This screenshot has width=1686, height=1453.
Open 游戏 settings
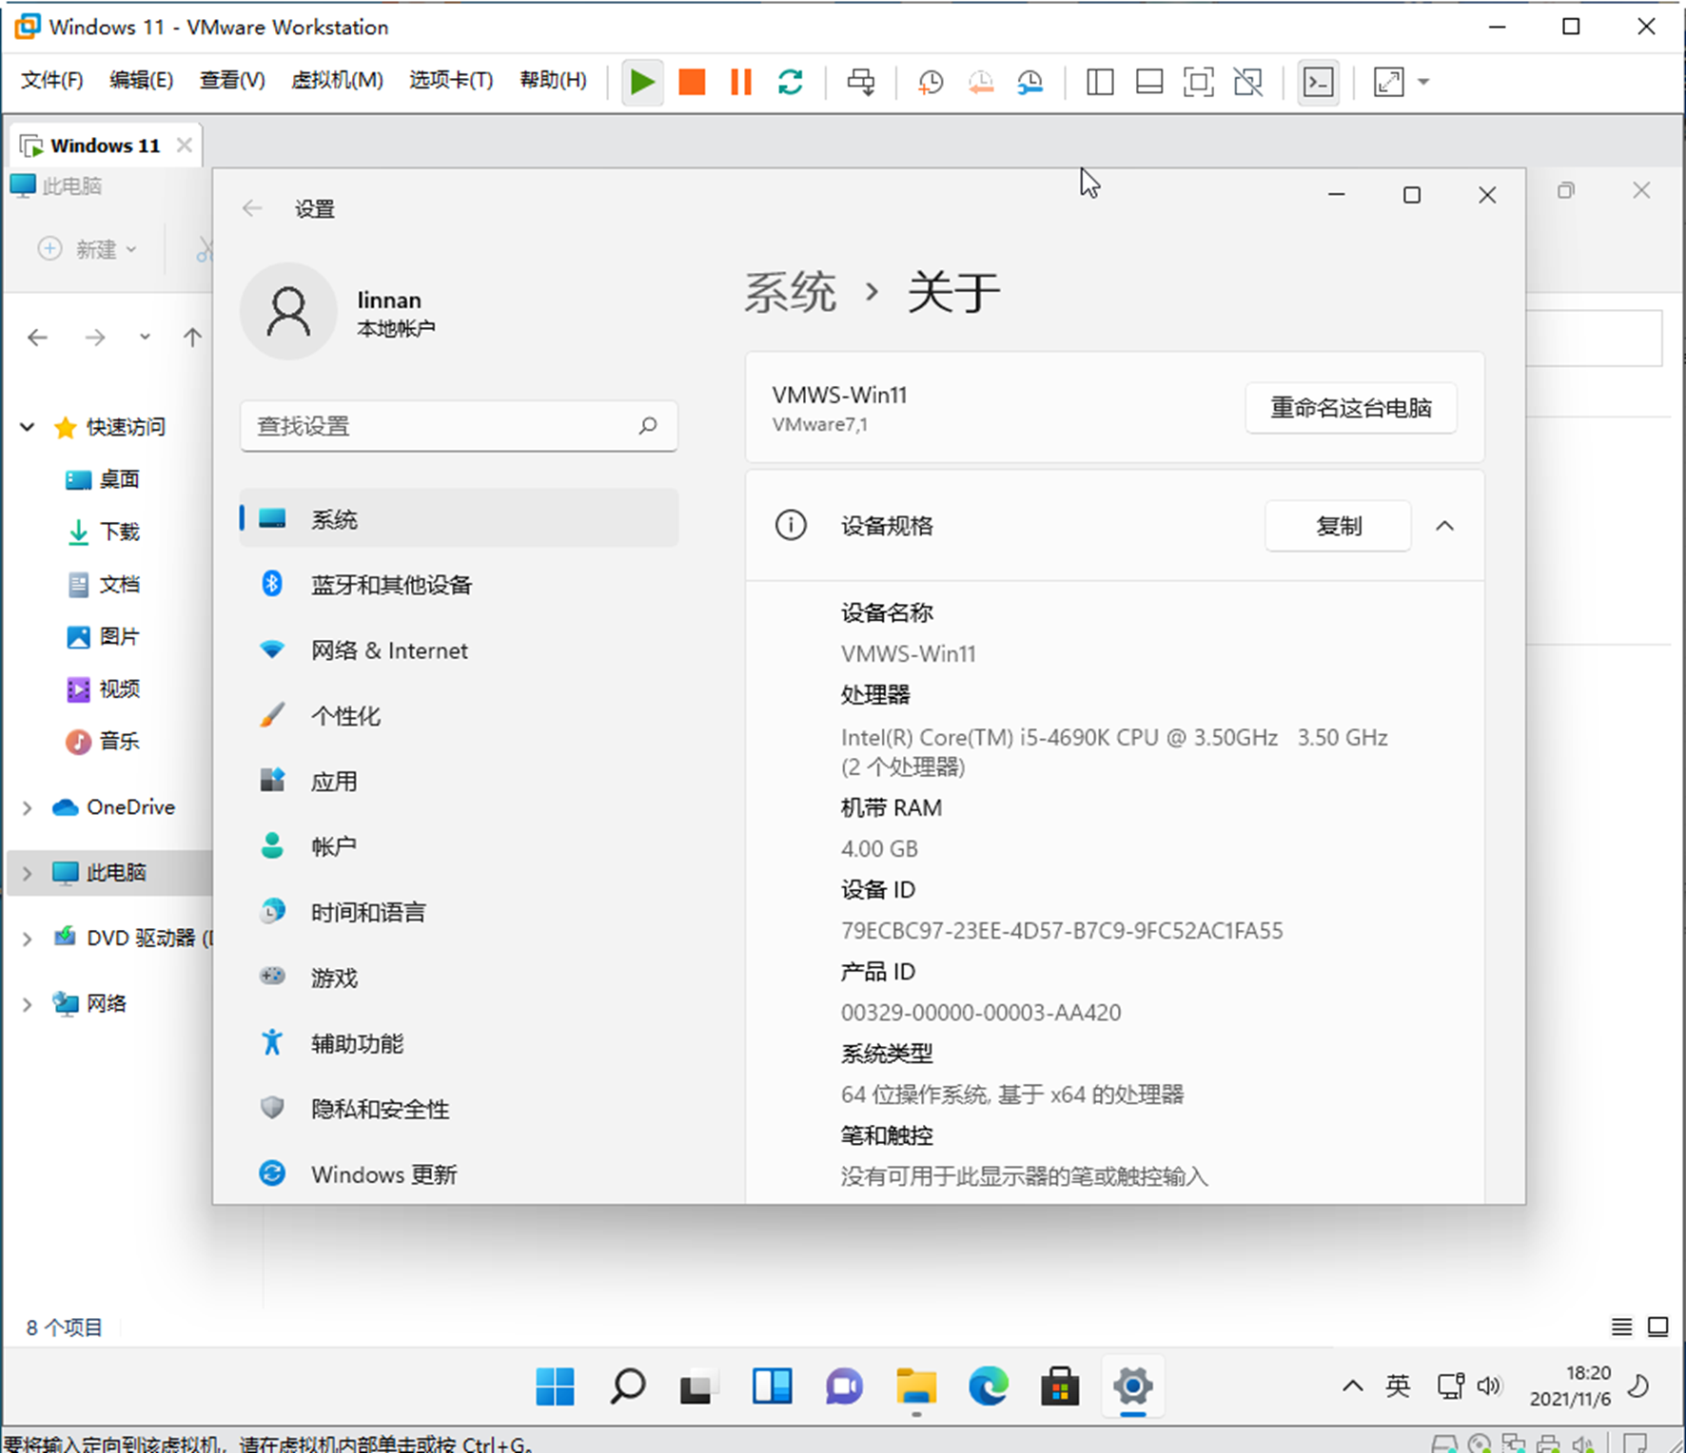(x=459, y=977)
